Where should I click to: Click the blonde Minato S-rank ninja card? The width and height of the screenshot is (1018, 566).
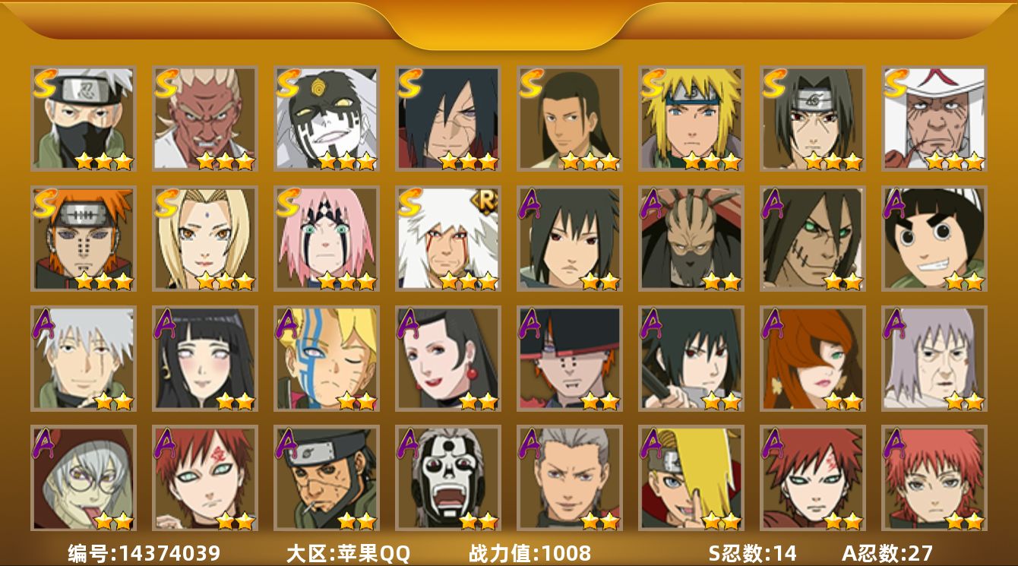point(691,119)
